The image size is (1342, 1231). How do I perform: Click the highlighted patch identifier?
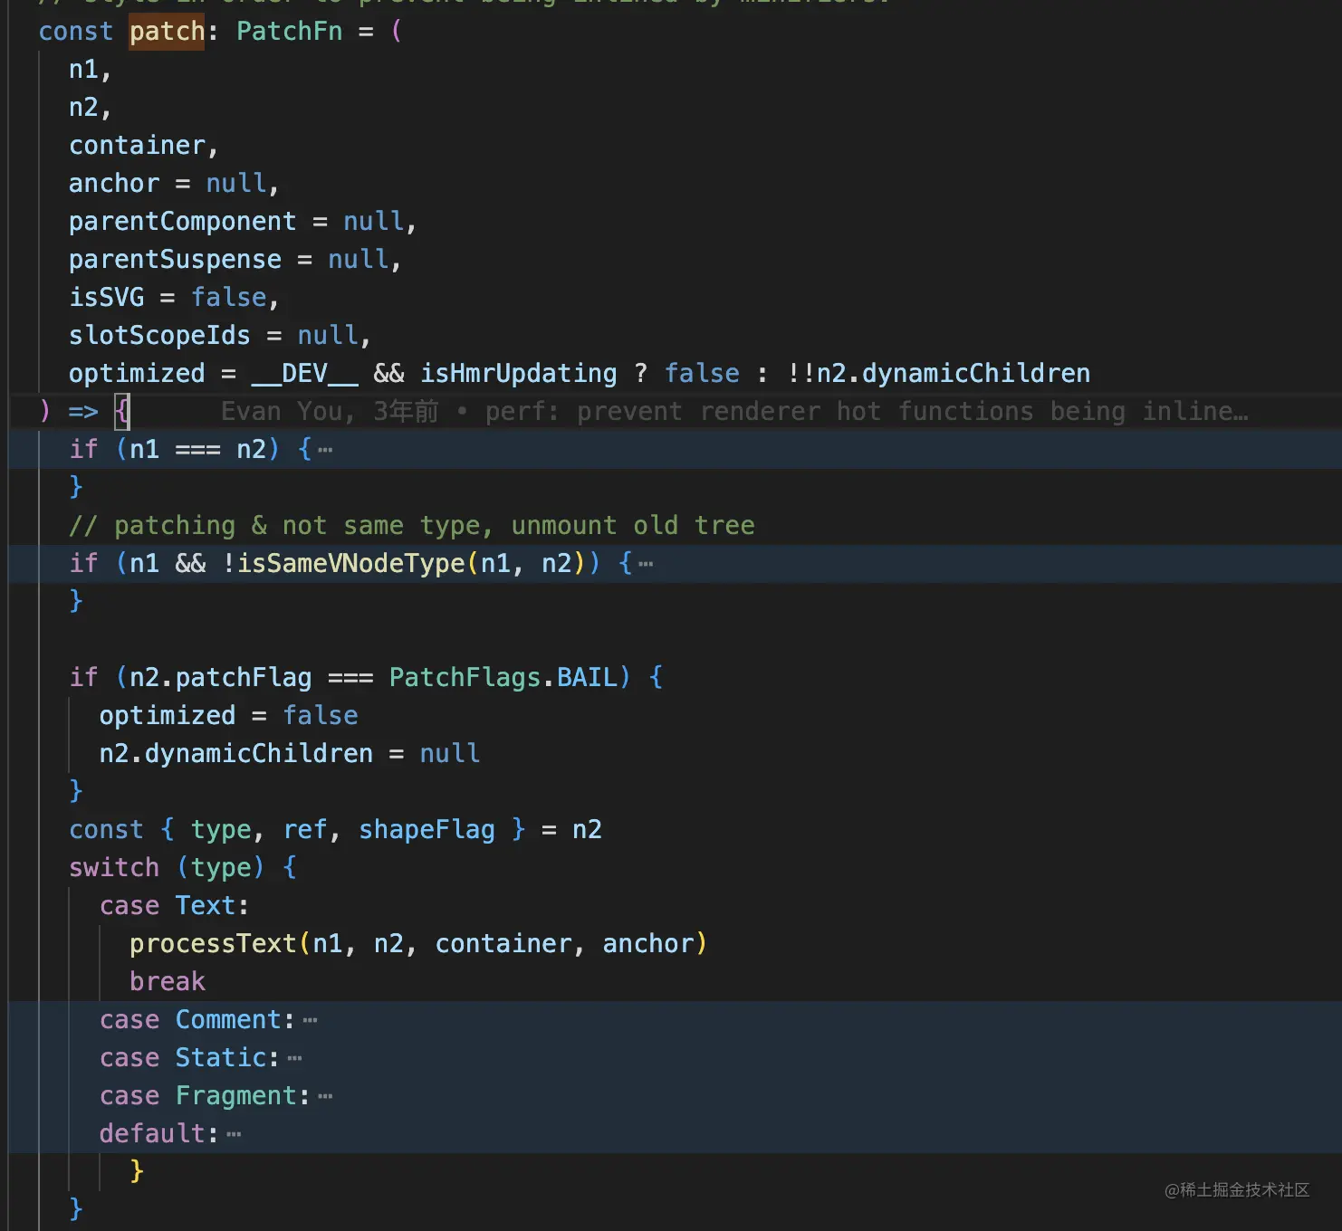[167, 32]
